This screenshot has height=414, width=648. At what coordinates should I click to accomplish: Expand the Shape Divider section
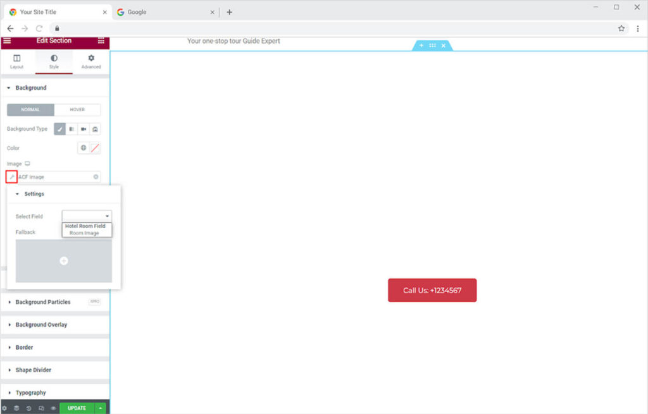click(x=34, y=370)
